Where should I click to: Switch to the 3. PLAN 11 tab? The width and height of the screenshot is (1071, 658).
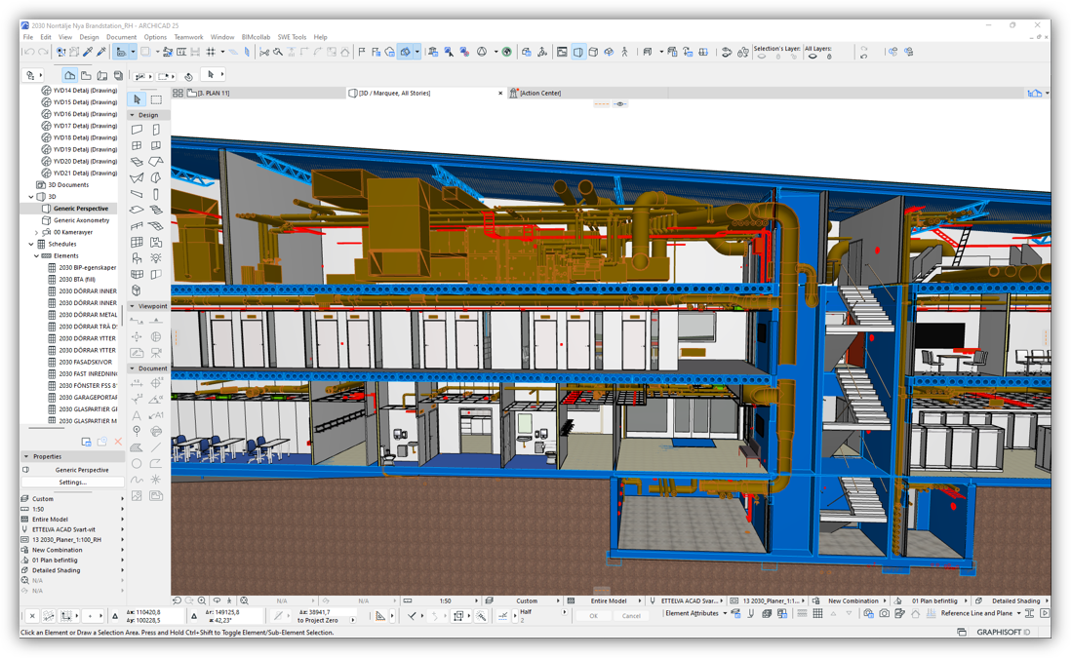point(213,94)
